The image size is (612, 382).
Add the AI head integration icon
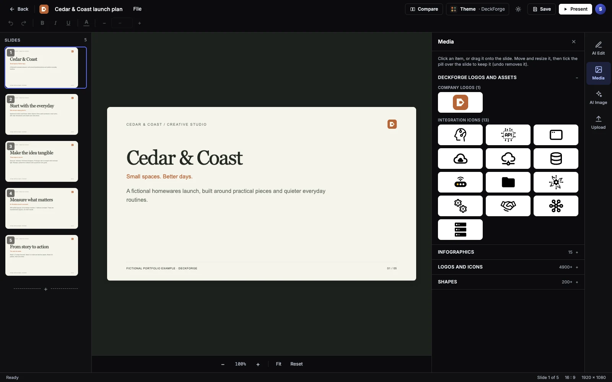pyautogui.click(x=460, y=135)
